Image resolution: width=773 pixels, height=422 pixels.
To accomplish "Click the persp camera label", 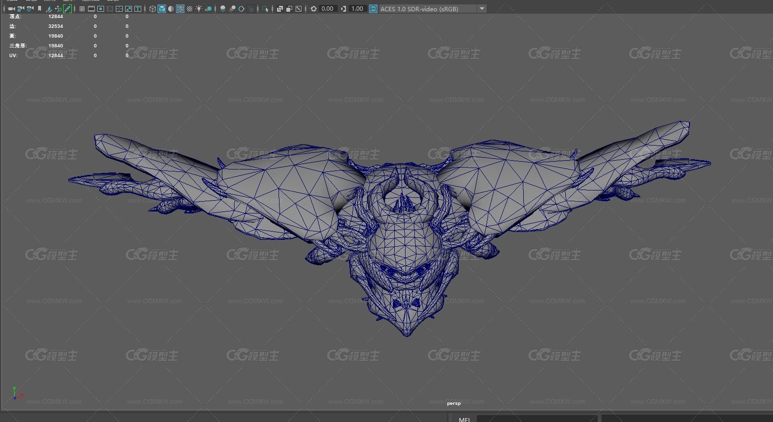I will click(x=454, y=403).
